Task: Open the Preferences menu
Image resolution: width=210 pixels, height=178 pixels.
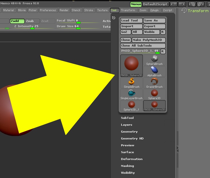Action: (48, 10)
